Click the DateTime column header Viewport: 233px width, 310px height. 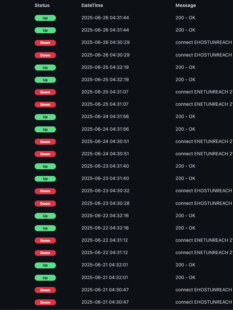(x=92, y=5)
